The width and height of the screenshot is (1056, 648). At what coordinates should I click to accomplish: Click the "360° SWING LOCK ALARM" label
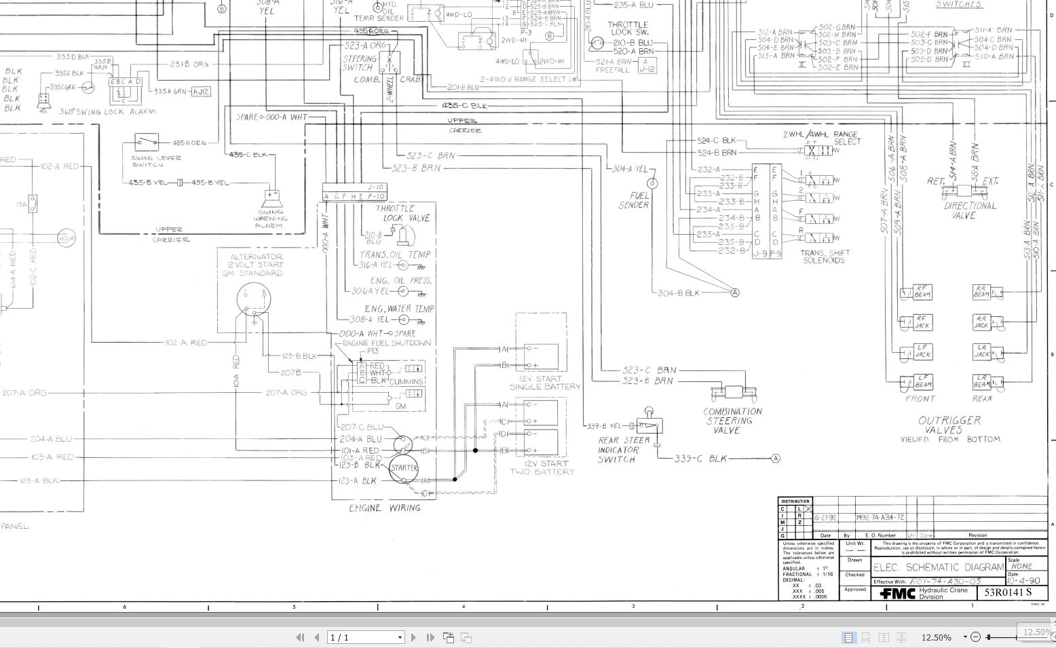coord(107,111)
